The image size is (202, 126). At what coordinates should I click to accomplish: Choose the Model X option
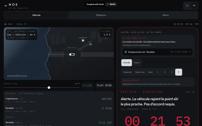172,72
